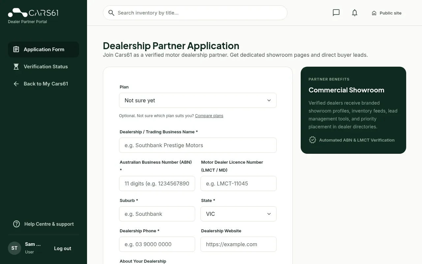
Task: Click the Dealership Trading Business Name field
Action: [x=198, y=145]
